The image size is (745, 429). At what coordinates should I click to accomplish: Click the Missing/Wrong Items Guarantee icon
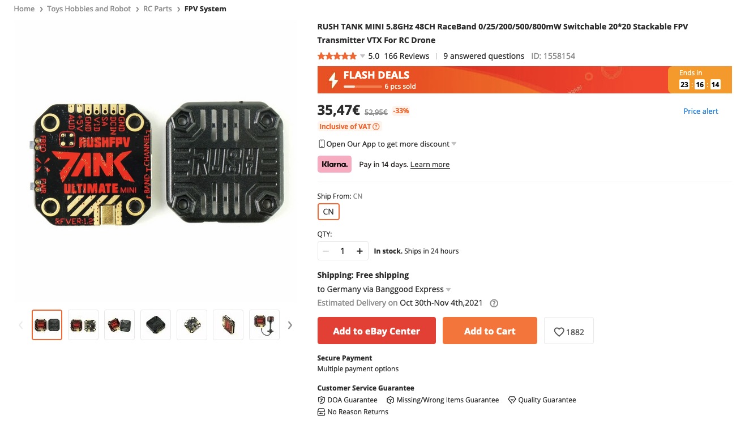click(390, 400)
